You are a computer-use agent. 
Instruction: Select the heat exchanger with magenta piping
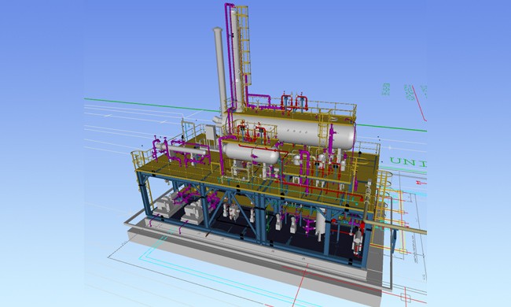[x=182, y=150]
